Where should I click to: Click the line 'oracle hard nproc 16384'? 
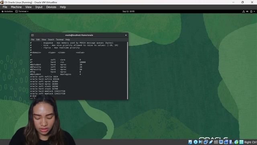pyautogui.click(x=44, y=84)
